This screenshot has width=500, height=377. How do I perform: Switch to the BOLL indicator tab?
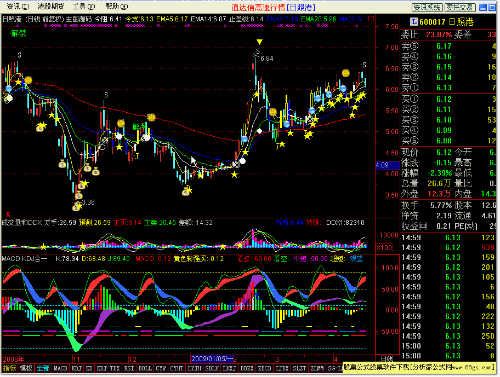click(145, 368)
